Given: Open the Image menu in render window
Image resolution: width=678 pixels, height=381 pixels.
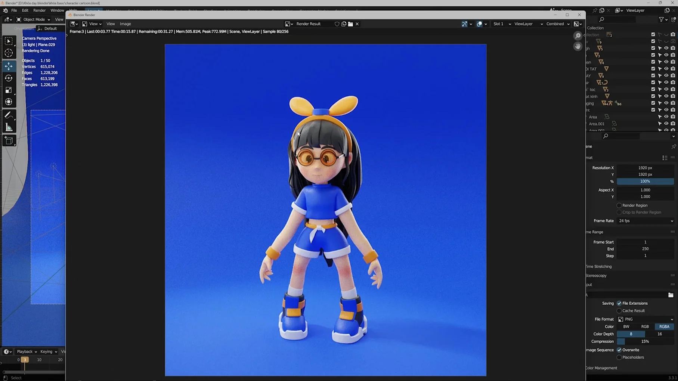Looking at the screenshot, I should (125, 24).
